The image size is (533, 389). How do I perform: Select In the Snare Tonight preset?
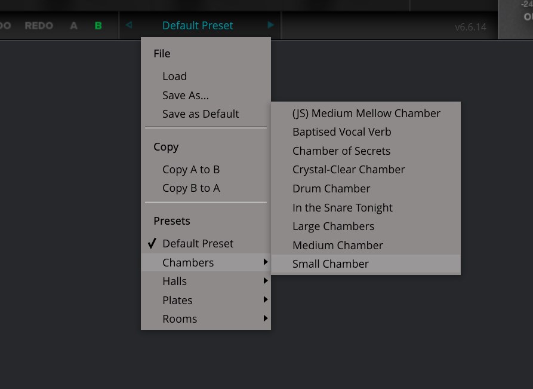tap(343, 207)
